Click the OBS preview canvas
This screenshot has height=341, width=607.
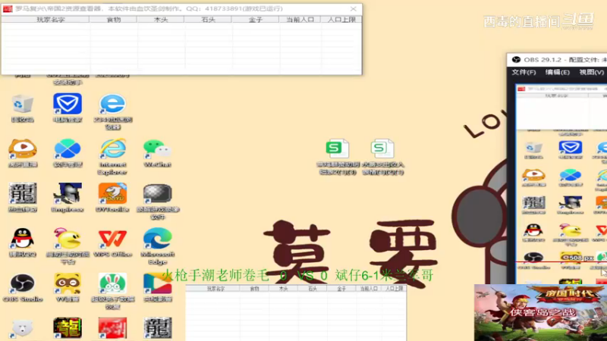pos(561,183)
